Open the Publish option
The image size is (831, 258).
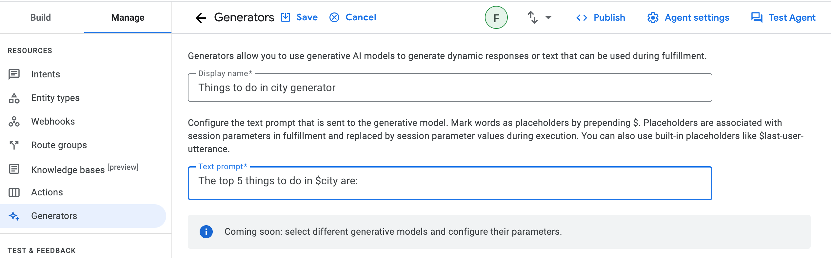tap(601, 18)
